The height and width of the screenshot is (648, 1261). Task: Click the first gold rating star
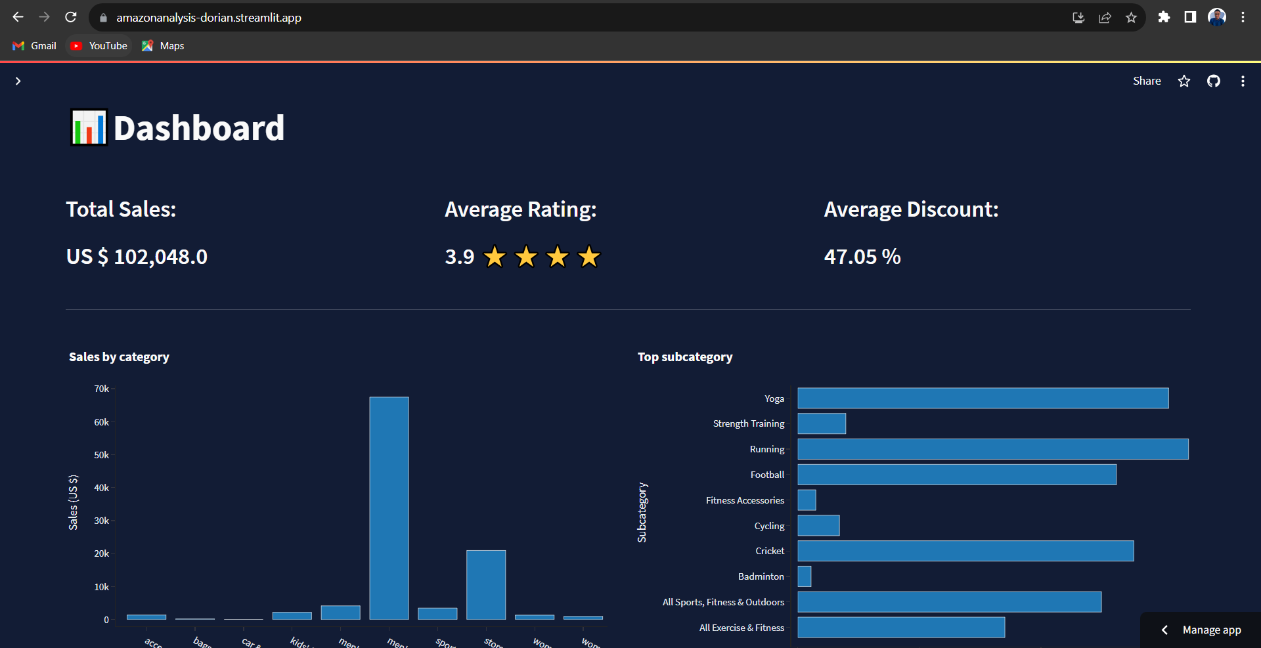495,257
